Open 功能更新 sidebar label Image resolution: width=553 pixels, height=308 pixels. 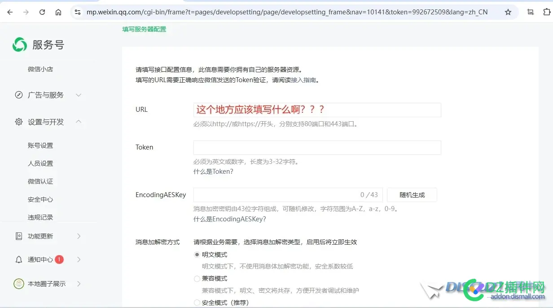pyautogui.click(x=40, y=236)
